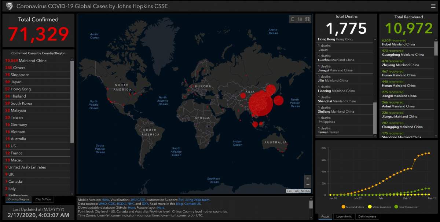Select Singapore in confirmed cases list
The height and width of the screenshot is (222, 440).
pyautogui.click(x=20, y=75)
